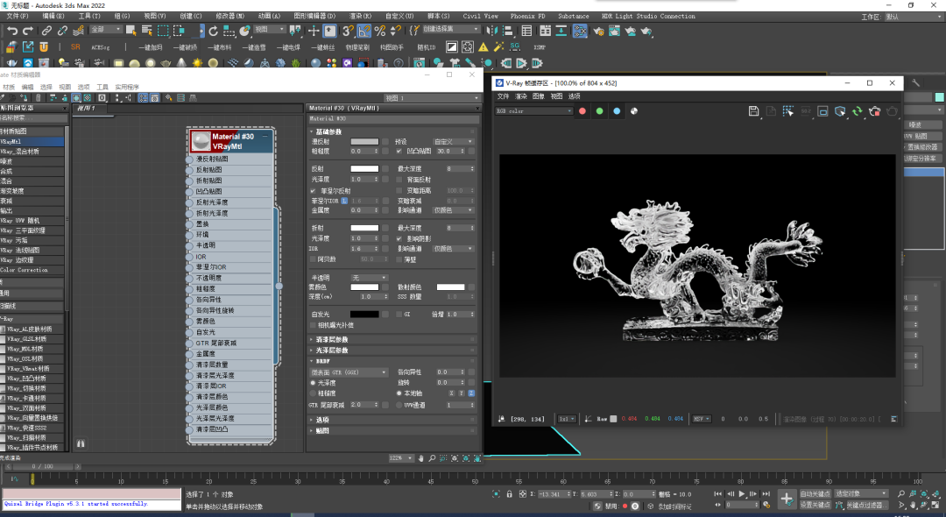The height and width of the screenshot is (517, 946).
Task: Toggle the 影响阴影 checkbox
Action: pos(400,238)
